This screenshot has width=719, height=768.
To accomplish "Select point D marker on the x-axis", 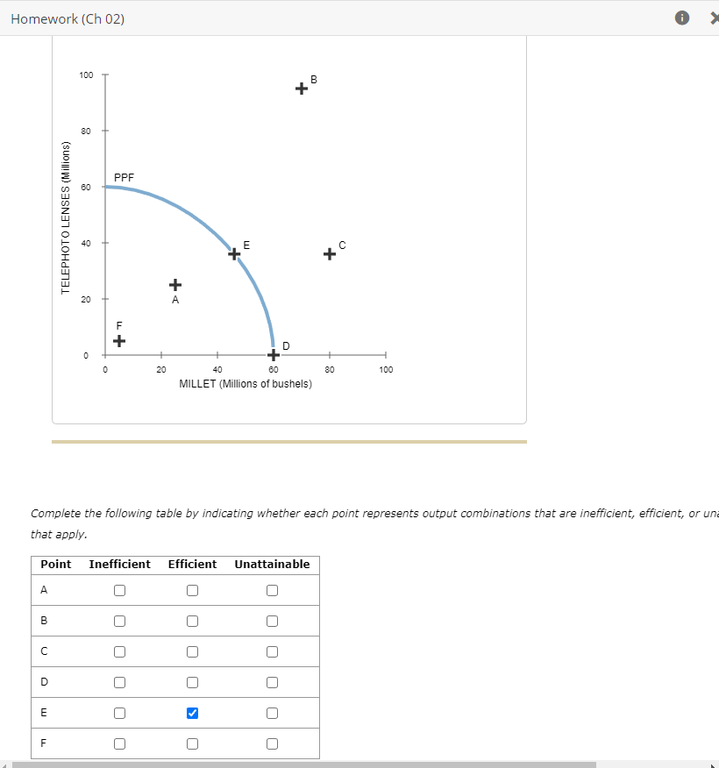I will click(273, 354).
